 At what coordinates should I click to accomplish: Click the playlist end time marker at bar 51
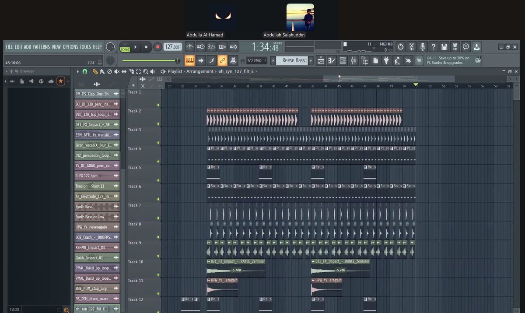pyautogui.click(x=416, y=84)
